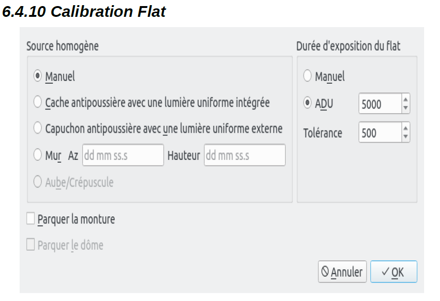
Task: Select the Aube/Crépuscule radio option
Action: click(x=38, y=182)
